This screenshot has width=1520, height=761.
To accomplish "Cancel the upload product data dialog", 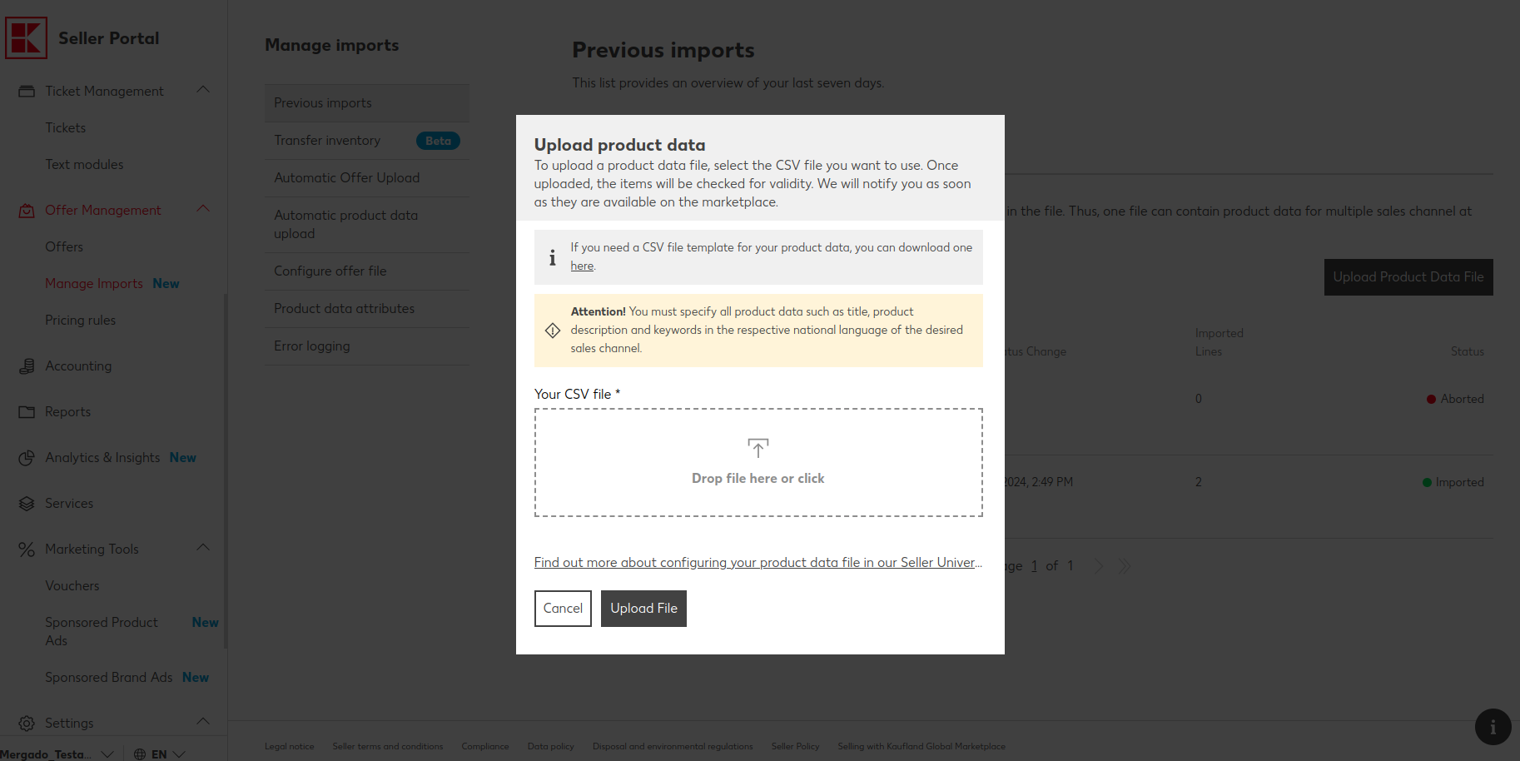I will [x=563, y=609].
